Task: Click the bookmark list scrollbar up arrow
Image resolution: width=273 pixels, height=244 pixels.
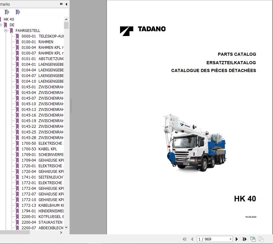Action: [x=66, y=19]
